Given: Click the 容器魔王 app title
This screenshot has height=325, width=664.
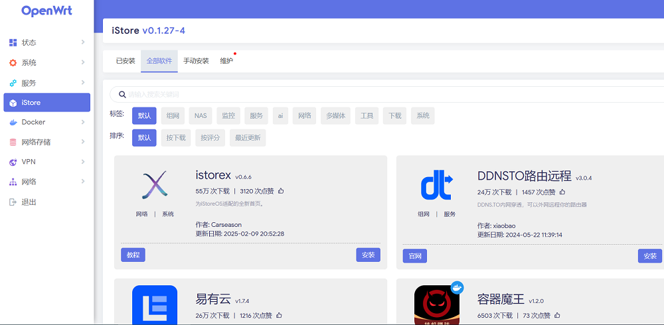Looking at the screenshot, I should pyautogui.click(x=501, y=299).
